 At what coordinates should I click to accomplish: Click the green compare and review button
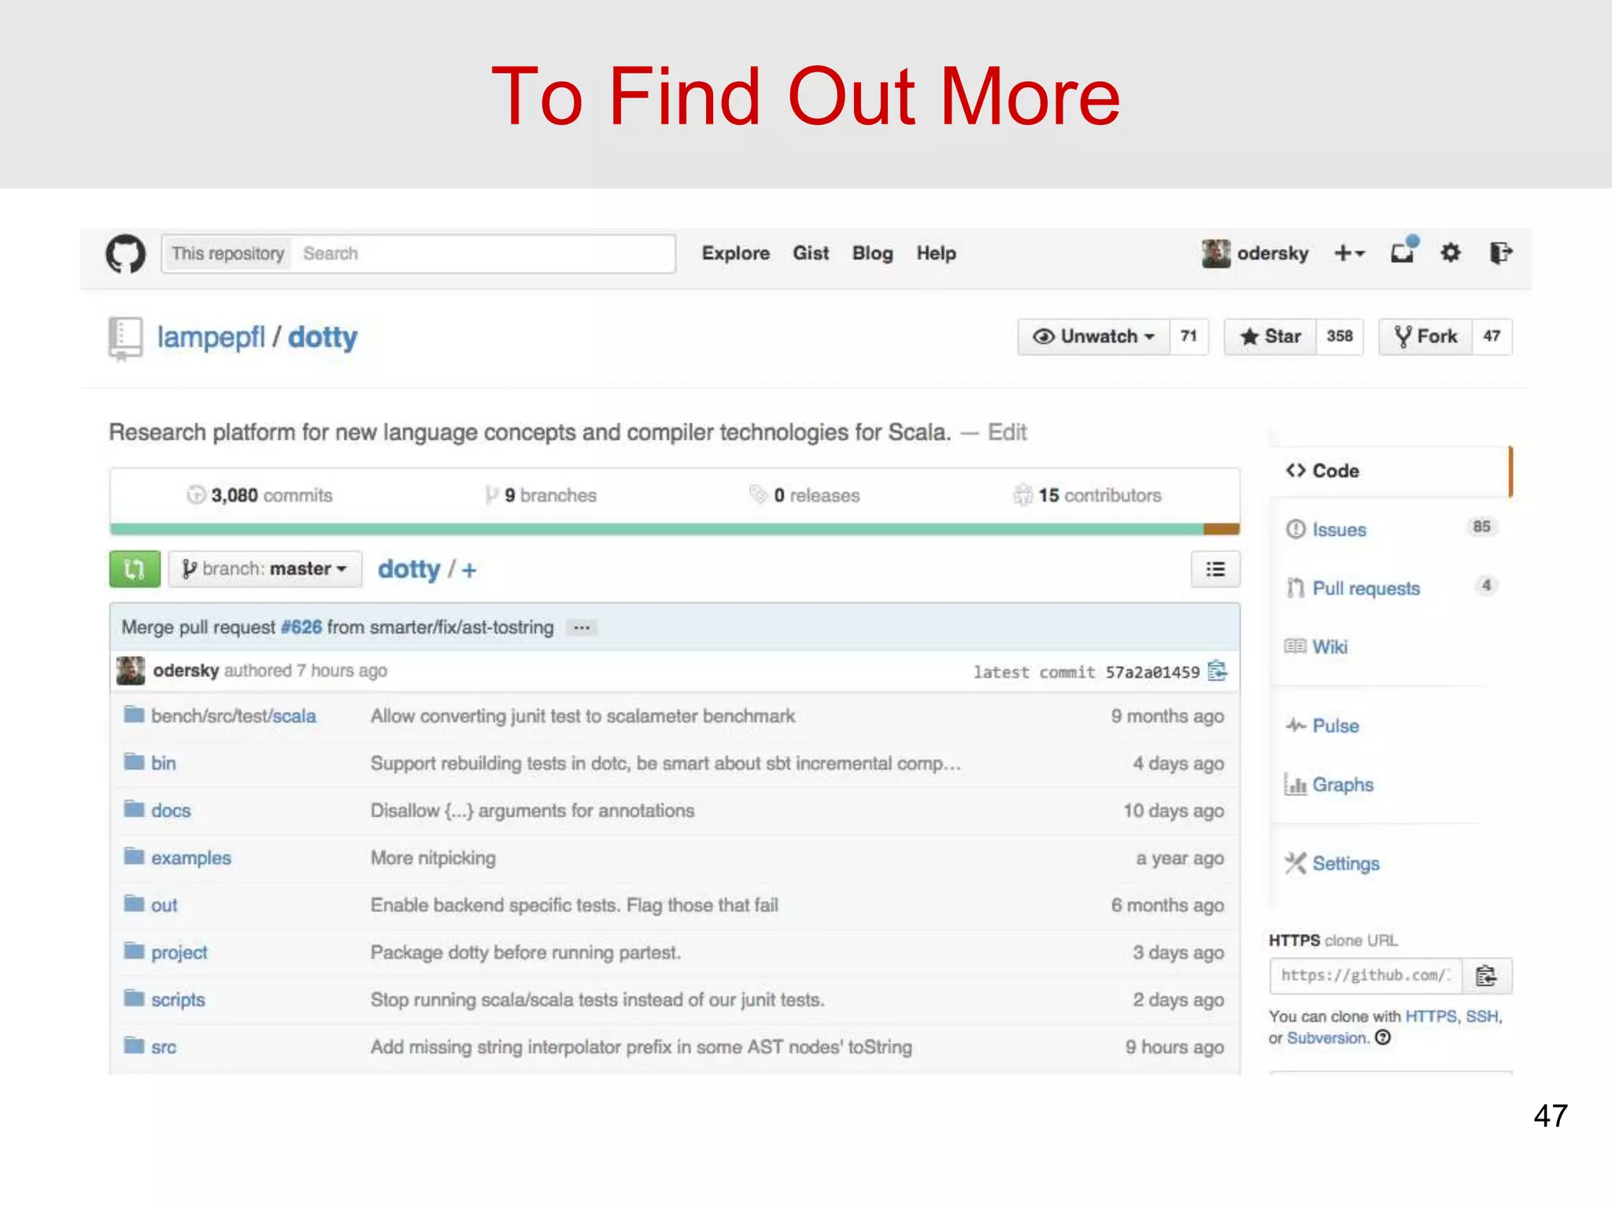point(135,568)
